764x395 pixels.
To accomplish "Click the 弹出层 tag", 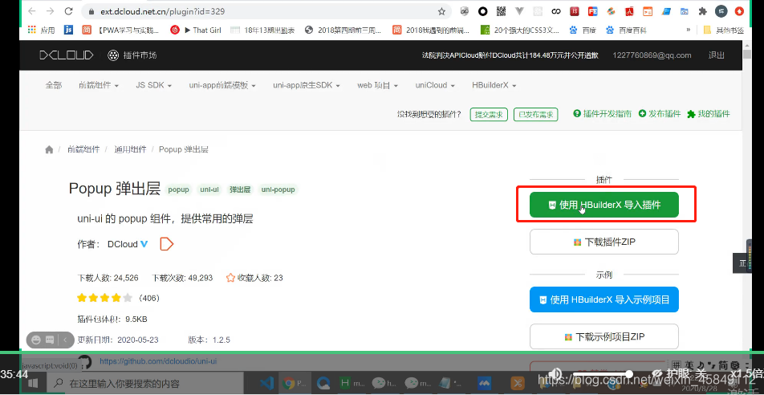I will [240, 189].
